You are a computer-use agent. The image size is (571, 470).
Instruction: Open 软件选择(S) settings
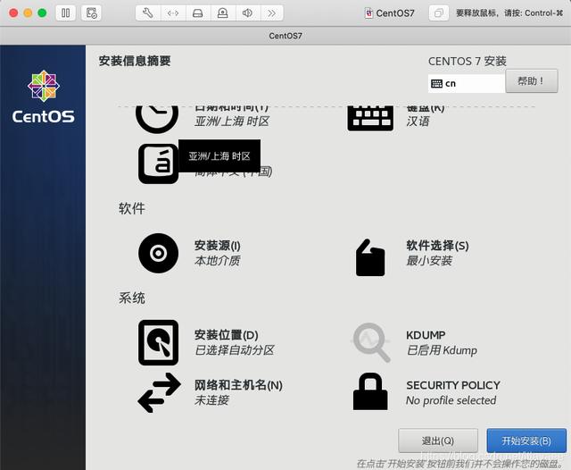point(437,246)
